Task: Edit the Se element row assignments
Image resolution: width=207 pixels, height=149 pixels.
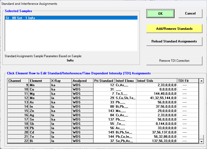Action: click(39, 119)
